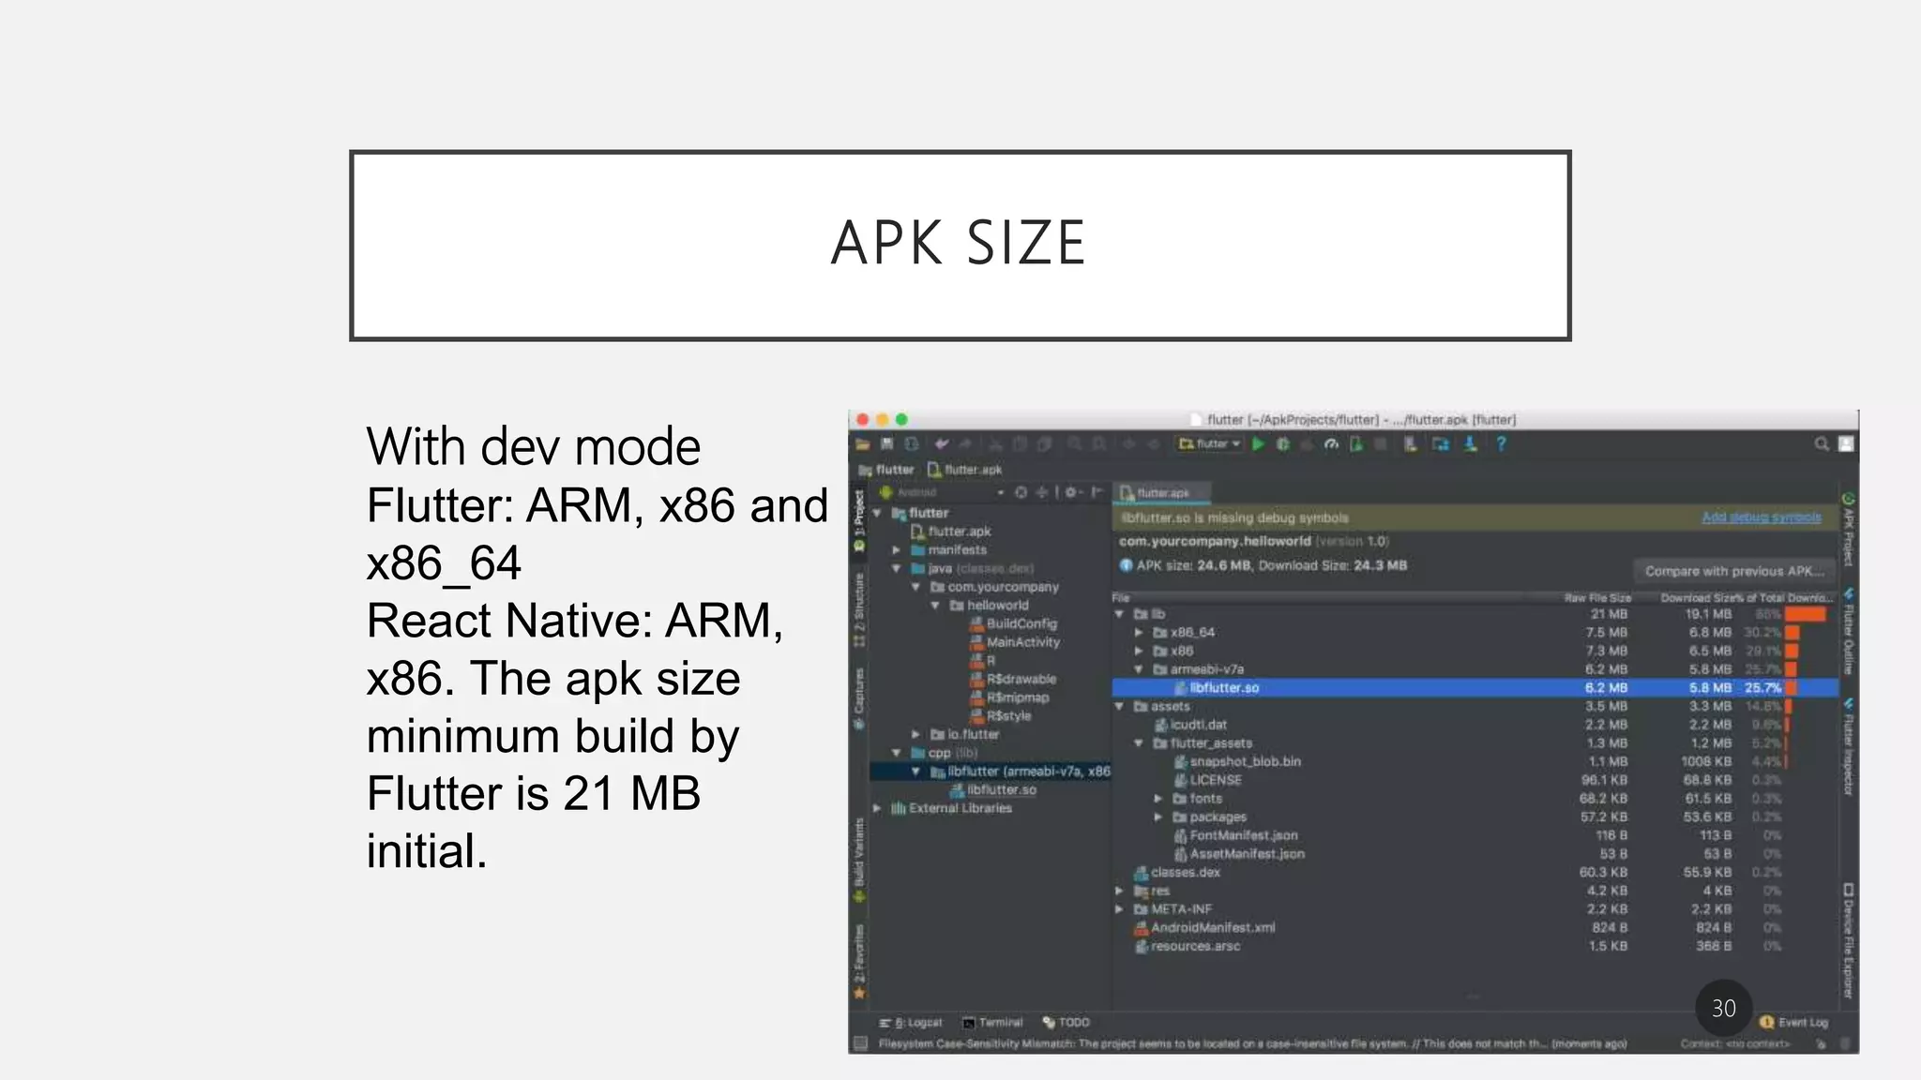Click the Project Structure icon in toolbar

pyautogui.click(x=1440, y=444)
